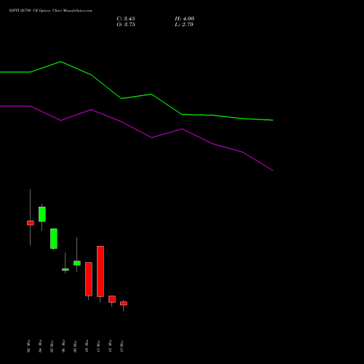Viewport: 364px width, 364px height.
Task: Select the high value H: 4.00
Action: [x=184, y=19]
